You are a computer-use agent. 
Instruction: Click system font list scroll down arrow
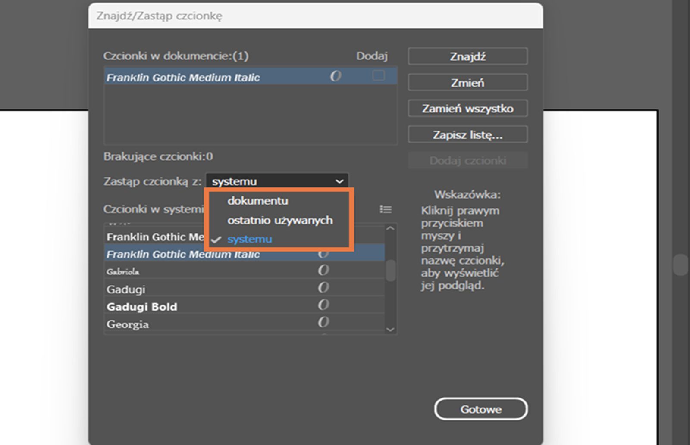[x=390, y=329]
